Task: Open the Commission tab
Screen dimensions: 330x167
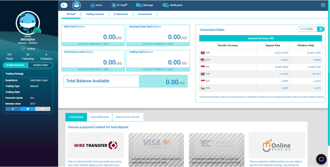Action: coord(145,14)
